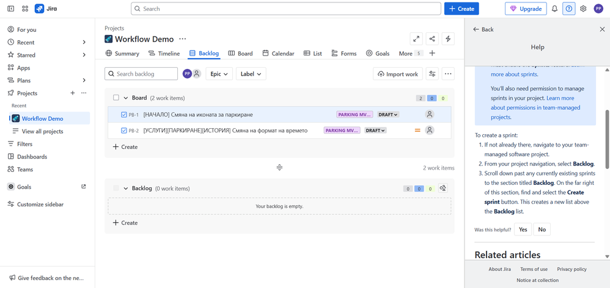Viewport: 610px width, 288px height.
Task: Toggle the Backlog section checkbox
Action: click(116, 189)
